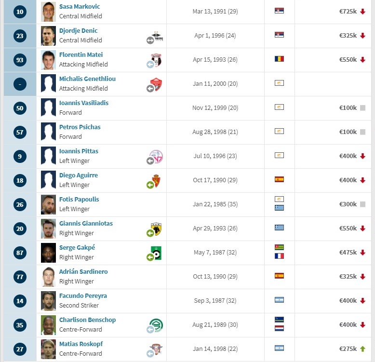This screenshot has width=375, height=362.
Task: Click Charlison Benschop's green club crest
Action: pos(156,325)
